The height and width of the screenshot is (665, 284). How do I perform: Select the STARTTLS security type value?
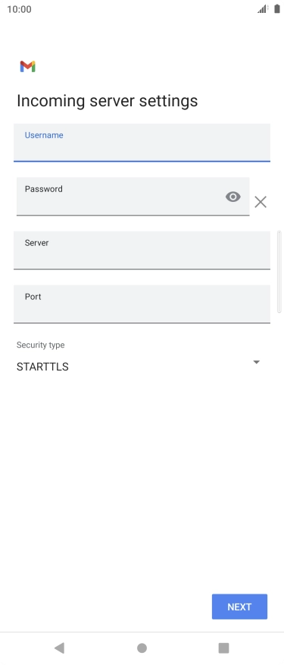pyautogui.click(x=42, y=367)
